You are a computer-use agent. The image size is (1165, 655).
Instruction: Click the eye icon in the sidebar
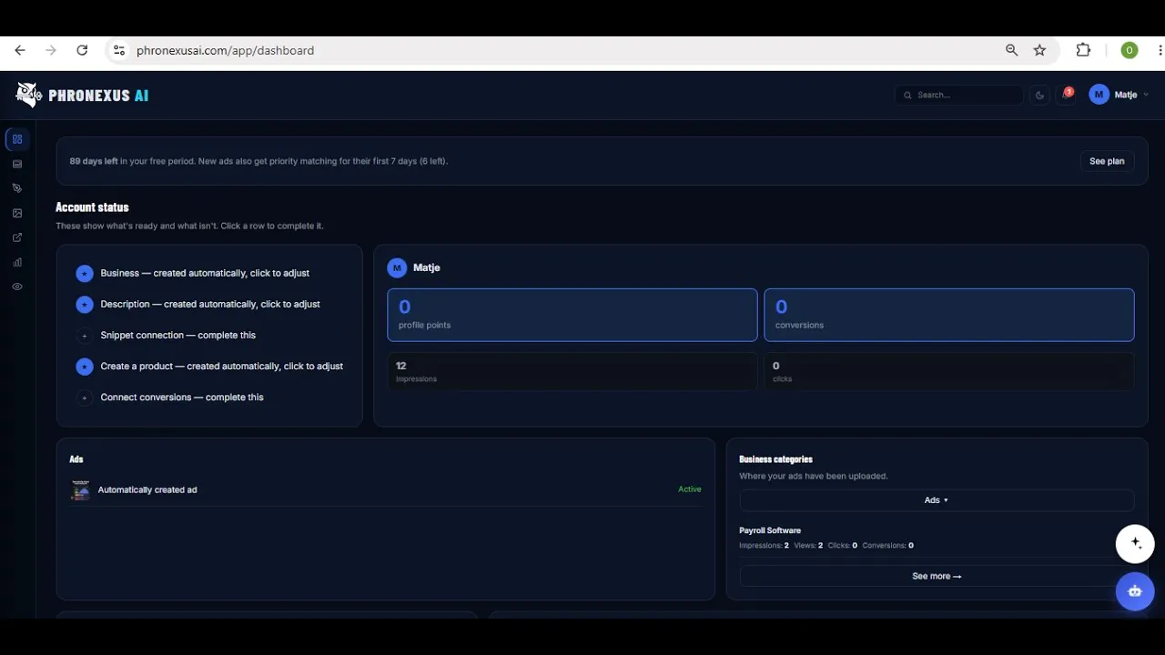17,287
